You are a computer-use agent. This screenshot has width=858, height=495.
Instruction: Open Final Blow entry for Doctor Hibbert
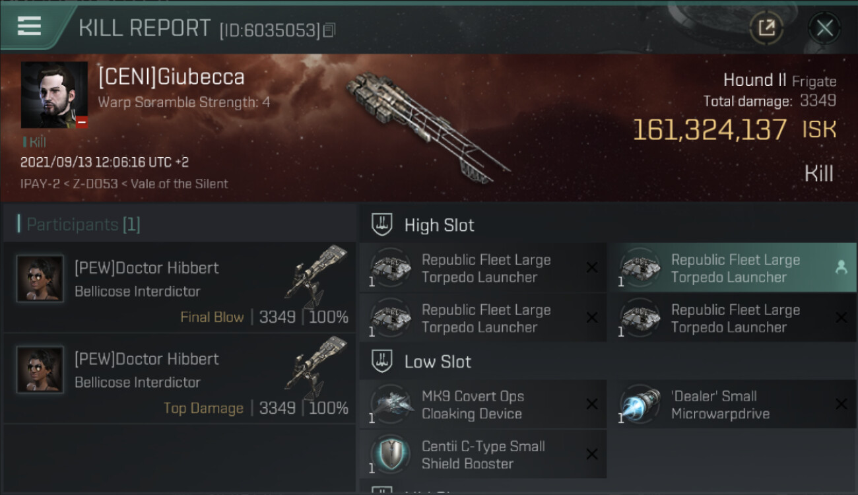180,288
